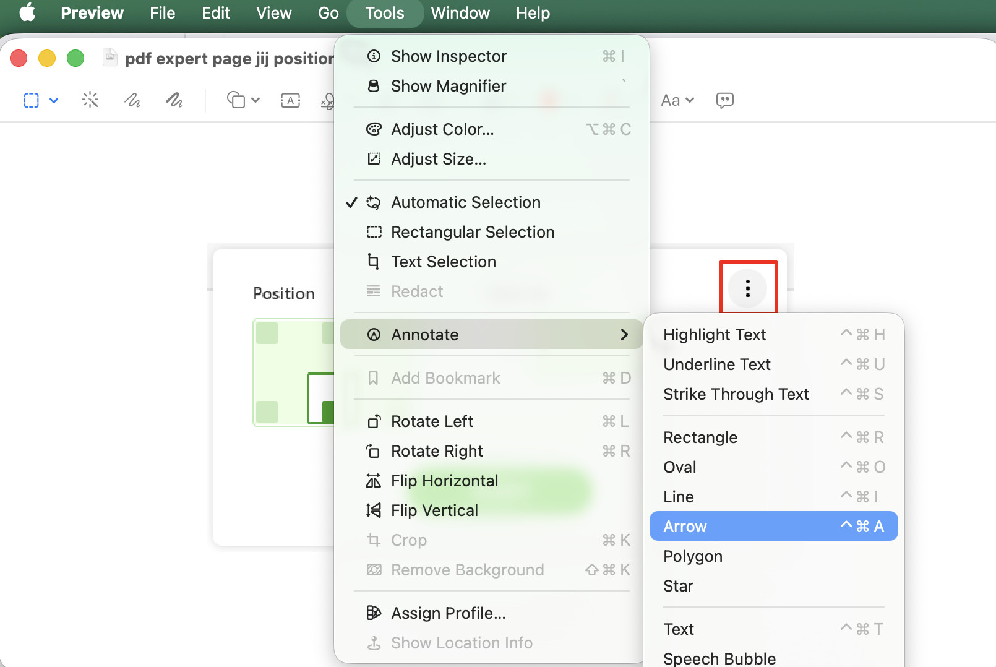Choose Rotate Left
This screenshot has width=996, height=667.
tap(492, 421)
